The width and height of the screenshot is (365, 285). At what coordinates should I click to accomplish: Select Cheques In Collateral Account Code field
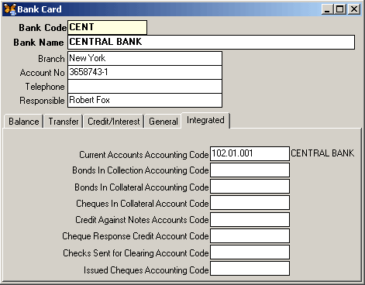pos(250,203)
